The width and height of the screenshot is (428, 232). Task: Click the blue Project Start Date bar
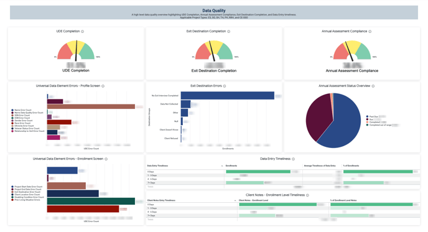pos(62,170)
